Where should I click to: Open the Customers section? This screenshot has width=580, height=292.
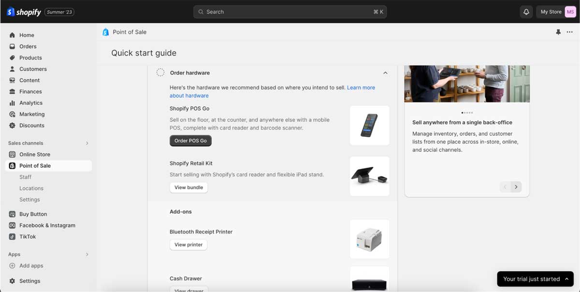click(x=12, y=69)
